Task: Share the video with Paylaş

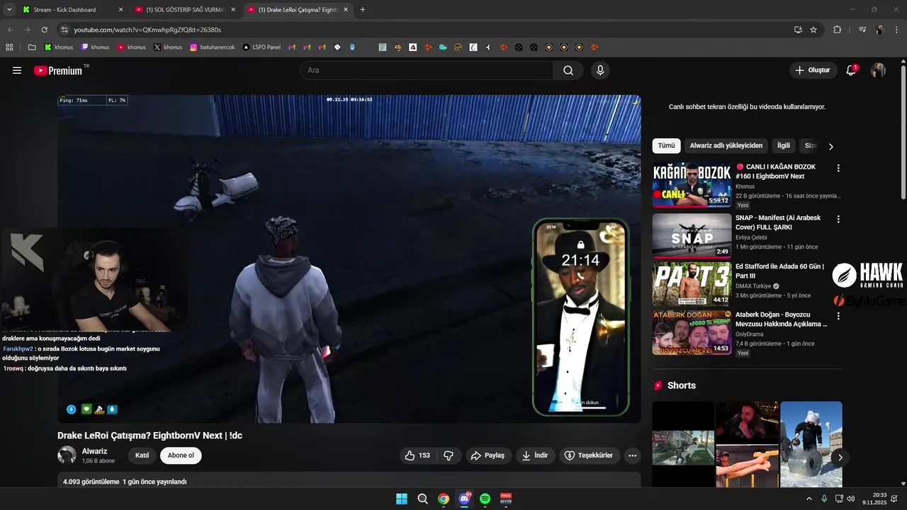Action: click(488, 455)
